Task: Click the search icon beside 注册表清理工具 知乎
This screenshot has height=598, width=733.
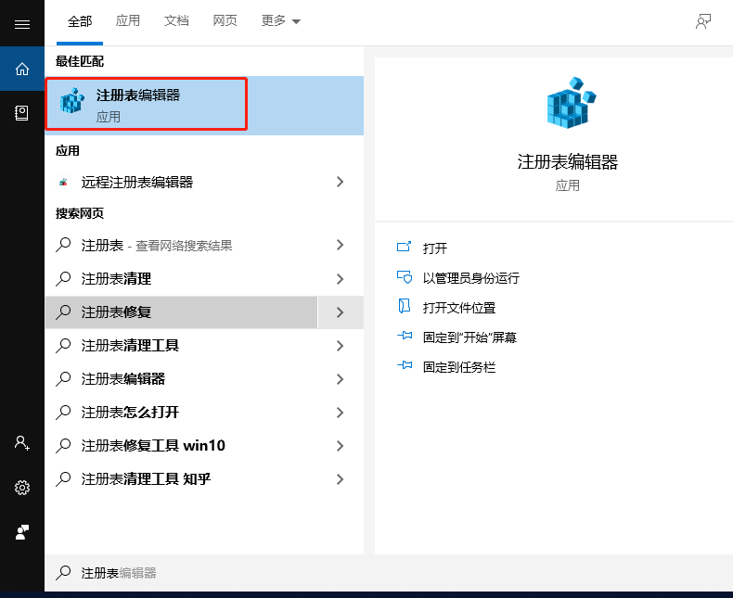Action: [63, 479]
